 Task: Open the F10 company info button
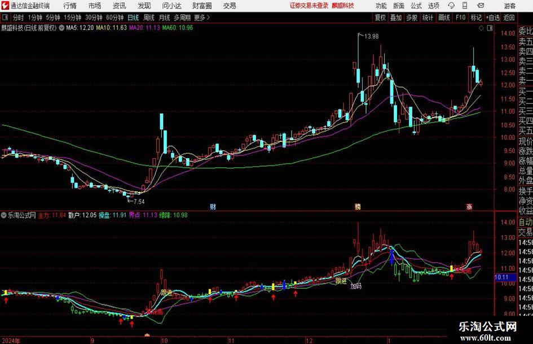point(460,18)
